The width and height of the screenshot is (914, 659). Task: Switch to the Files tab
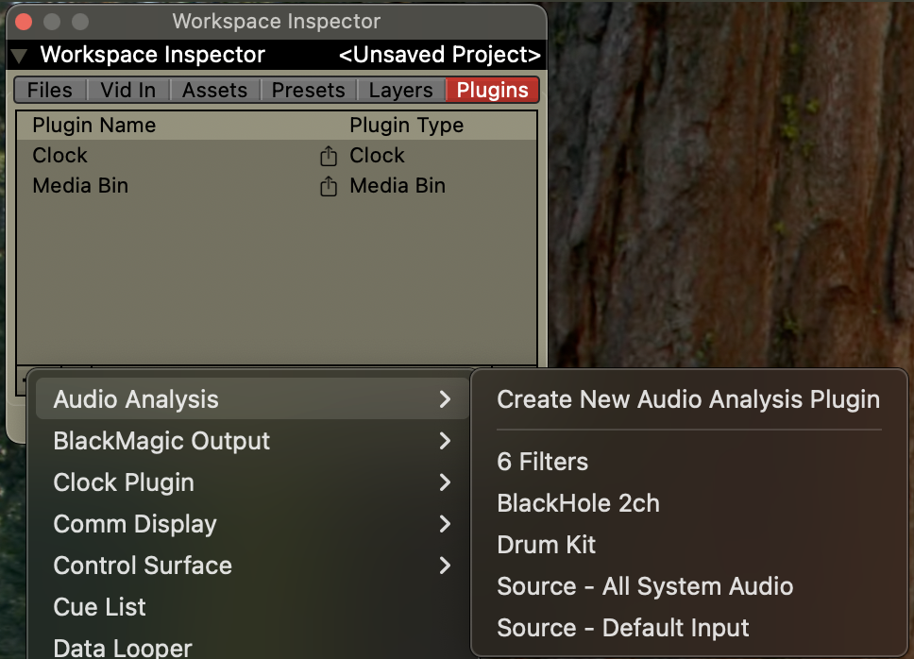tap(50, 91)
